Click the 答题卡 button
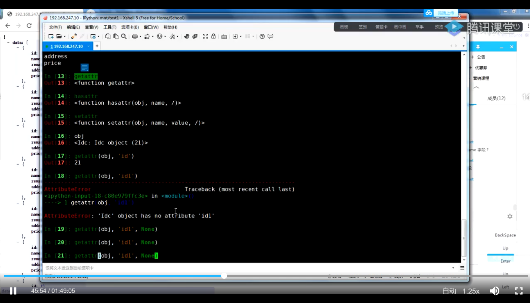 (382, 27)
